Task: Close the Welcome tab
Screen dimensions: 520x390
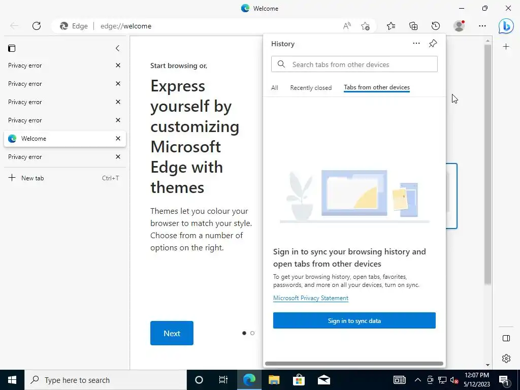Action: (x=118, y=138)
